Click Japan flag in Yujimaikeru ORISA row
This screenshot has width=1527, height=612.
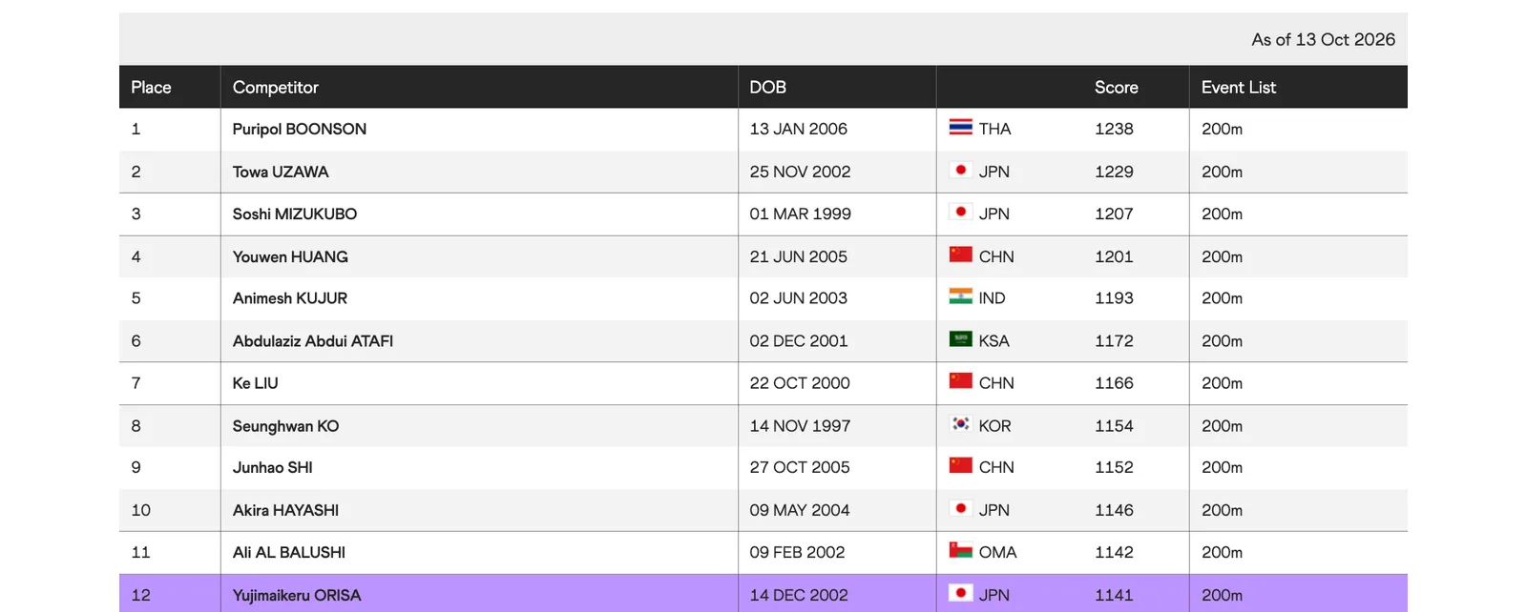point(960,593)
